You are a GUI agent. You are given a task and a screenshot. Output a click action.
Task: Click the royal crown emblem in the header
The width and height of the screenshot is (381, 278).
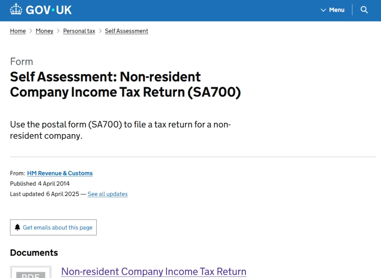coord(16,10)
